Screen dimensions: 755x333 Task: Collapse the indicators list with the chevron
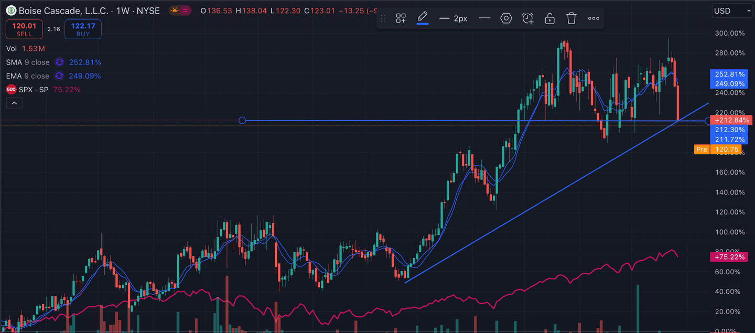pos(14,103)
